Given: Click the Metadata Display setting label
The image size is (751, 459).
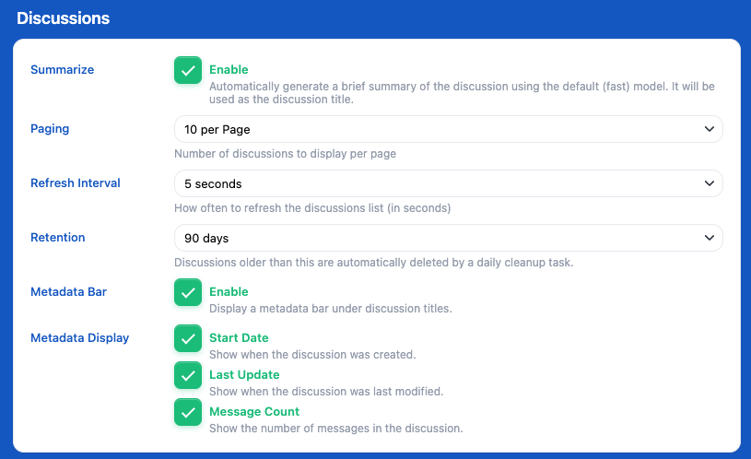Looking at the screenshot, I should click(80, 337).
